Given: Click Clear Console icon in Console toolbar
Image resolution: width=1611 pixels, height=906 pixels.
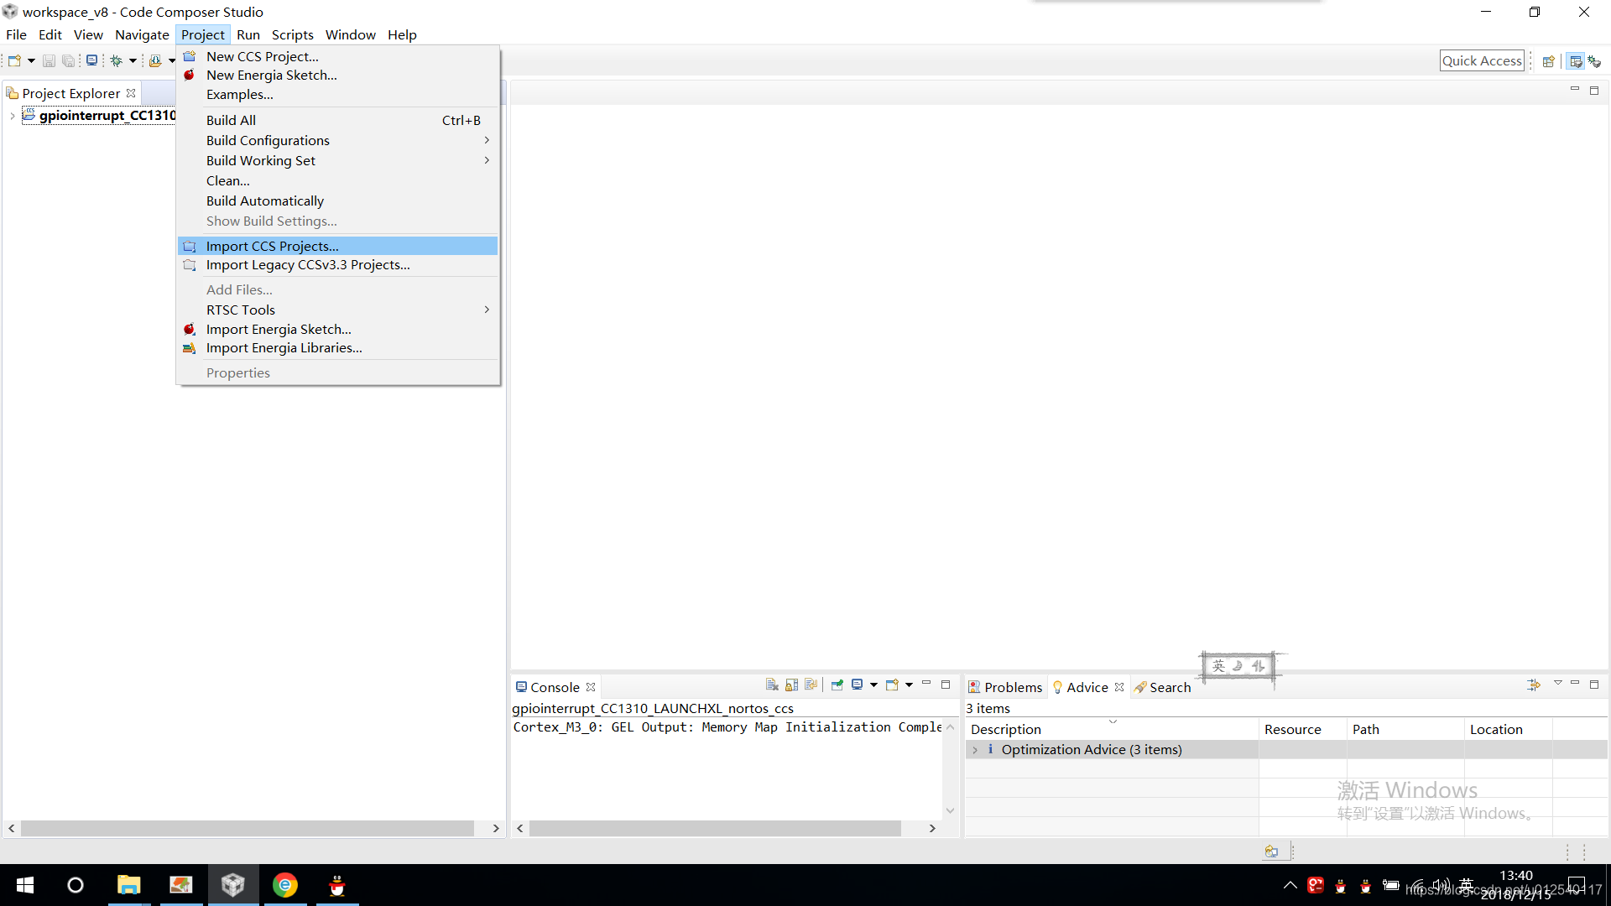Looking at the screenshot, I should 772,685.
